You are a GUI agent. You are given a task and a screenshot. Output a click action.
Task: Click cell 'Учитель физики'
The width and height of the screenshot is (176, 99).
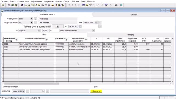(x=79, y=50)
